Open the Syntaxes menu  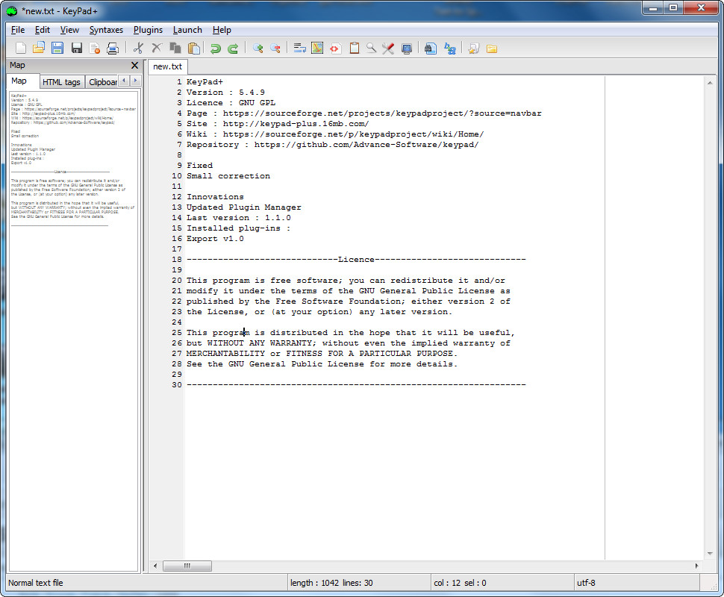tap(106, 30)
